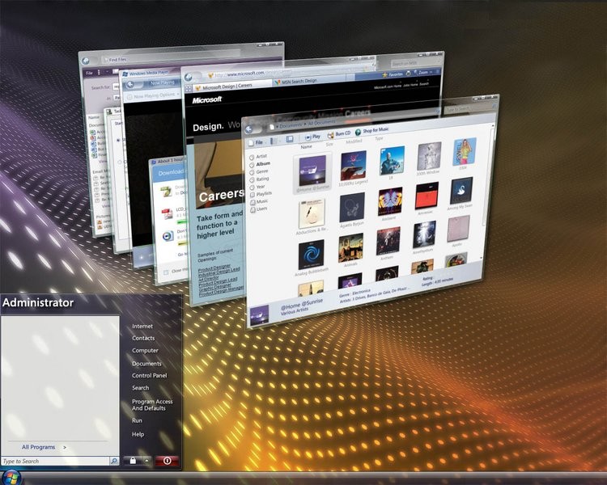
Task: Select the Rating grouping radio button
Action: pyautogui.click(x=252, y=181)
